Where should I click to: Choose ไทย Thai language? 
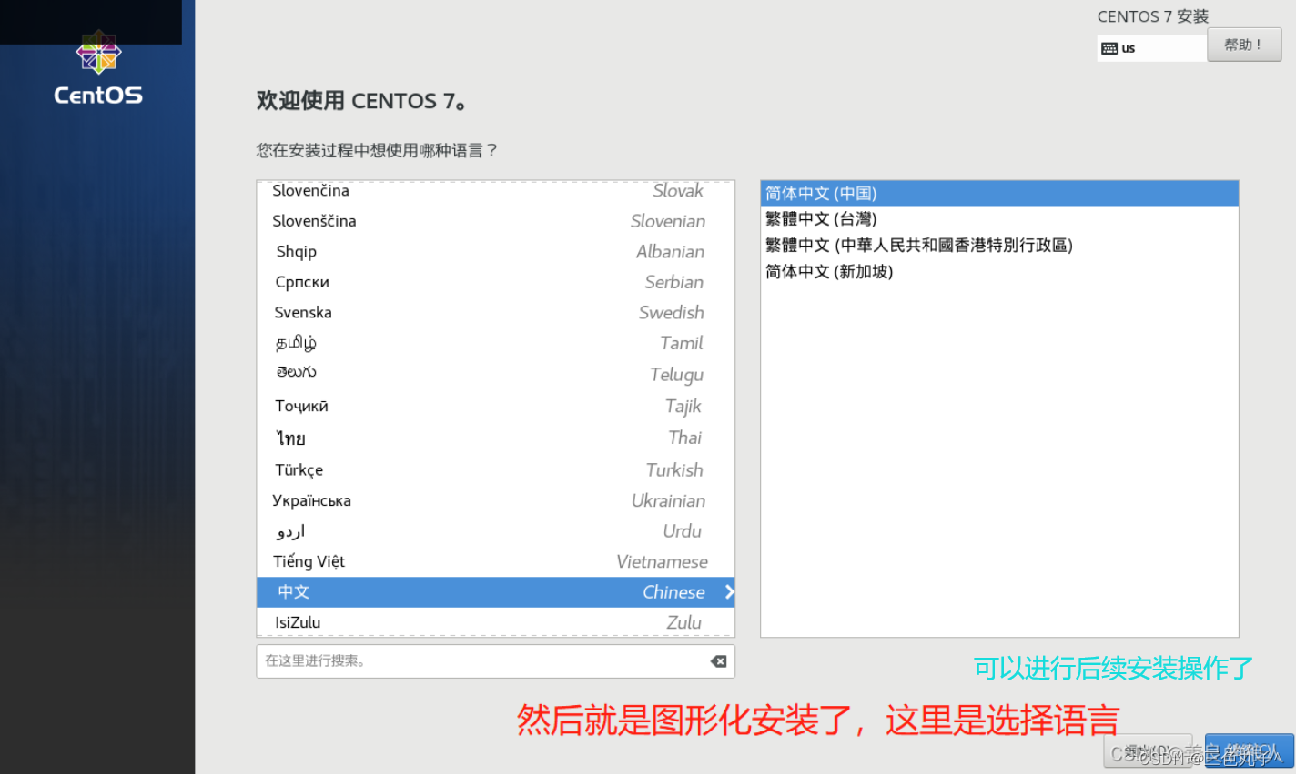coord(495,438)
